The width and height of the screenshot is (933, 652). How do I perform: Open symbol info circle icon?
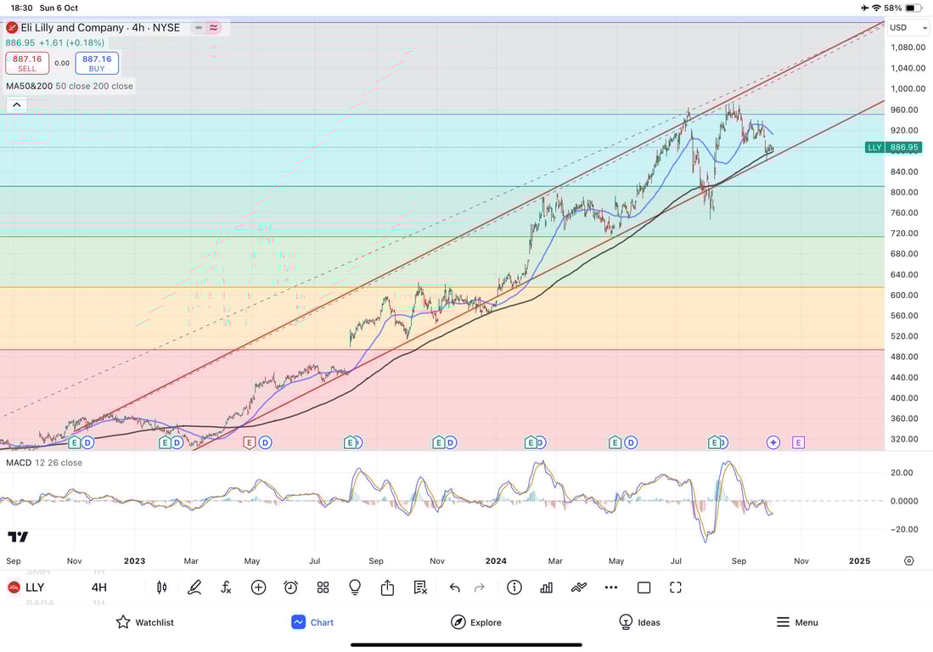[x=514, y=587]
